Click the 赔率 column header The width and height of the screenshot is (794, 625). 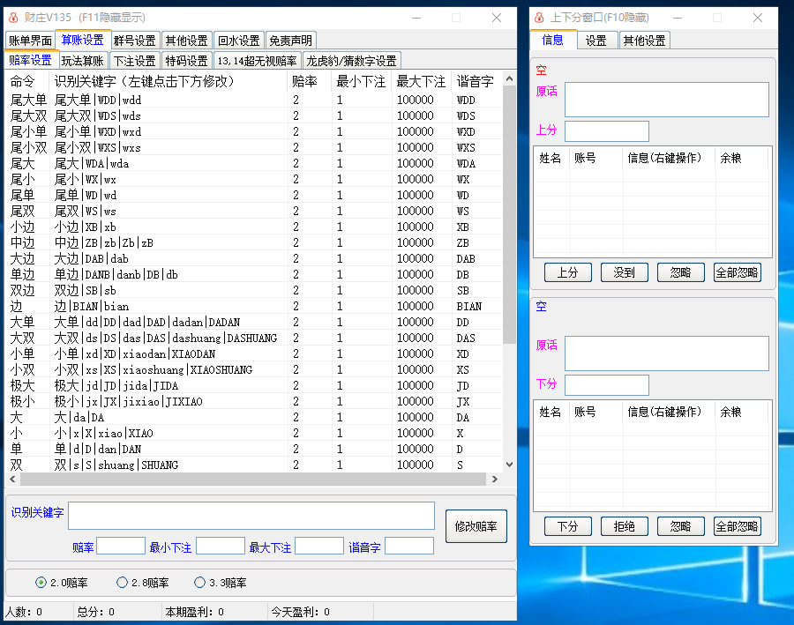(305, 81)
